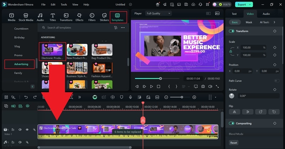Screen dimensions: 285x149
Task: Click the save project icon in title bar
Action: coord(186,5)
